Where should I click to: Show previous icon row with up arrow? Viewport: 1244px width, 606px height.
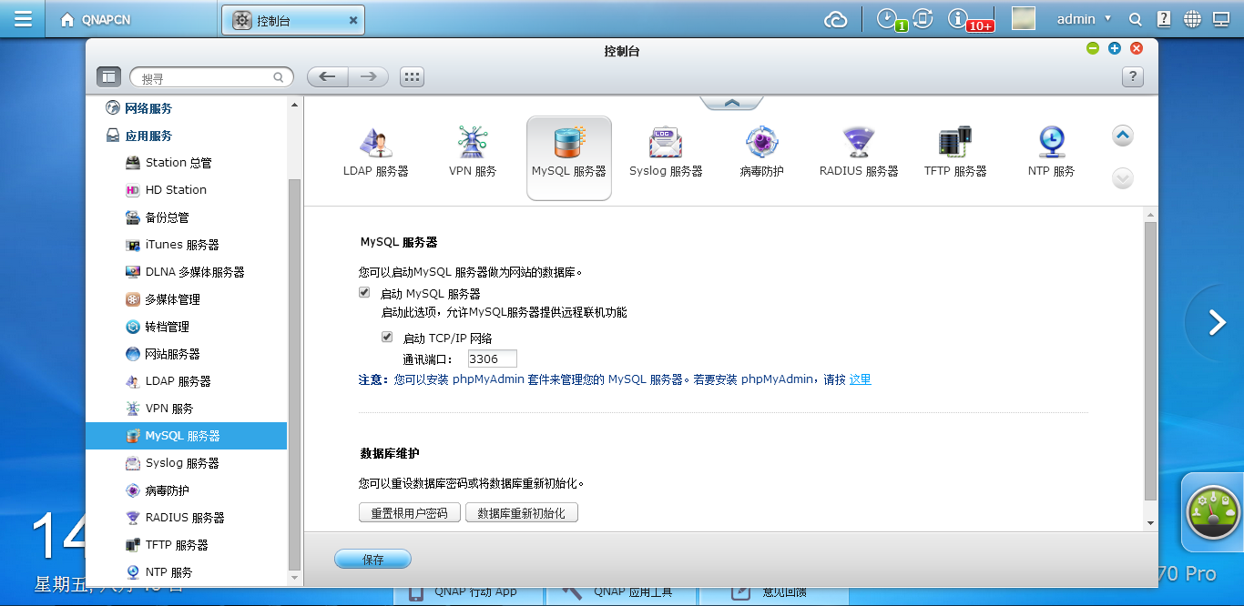pyautogui.click(x=1123, y=136)
